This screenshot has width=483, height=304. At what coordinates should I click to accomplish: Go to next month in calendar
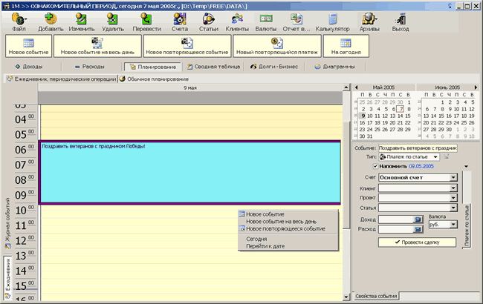click(476, 87)
